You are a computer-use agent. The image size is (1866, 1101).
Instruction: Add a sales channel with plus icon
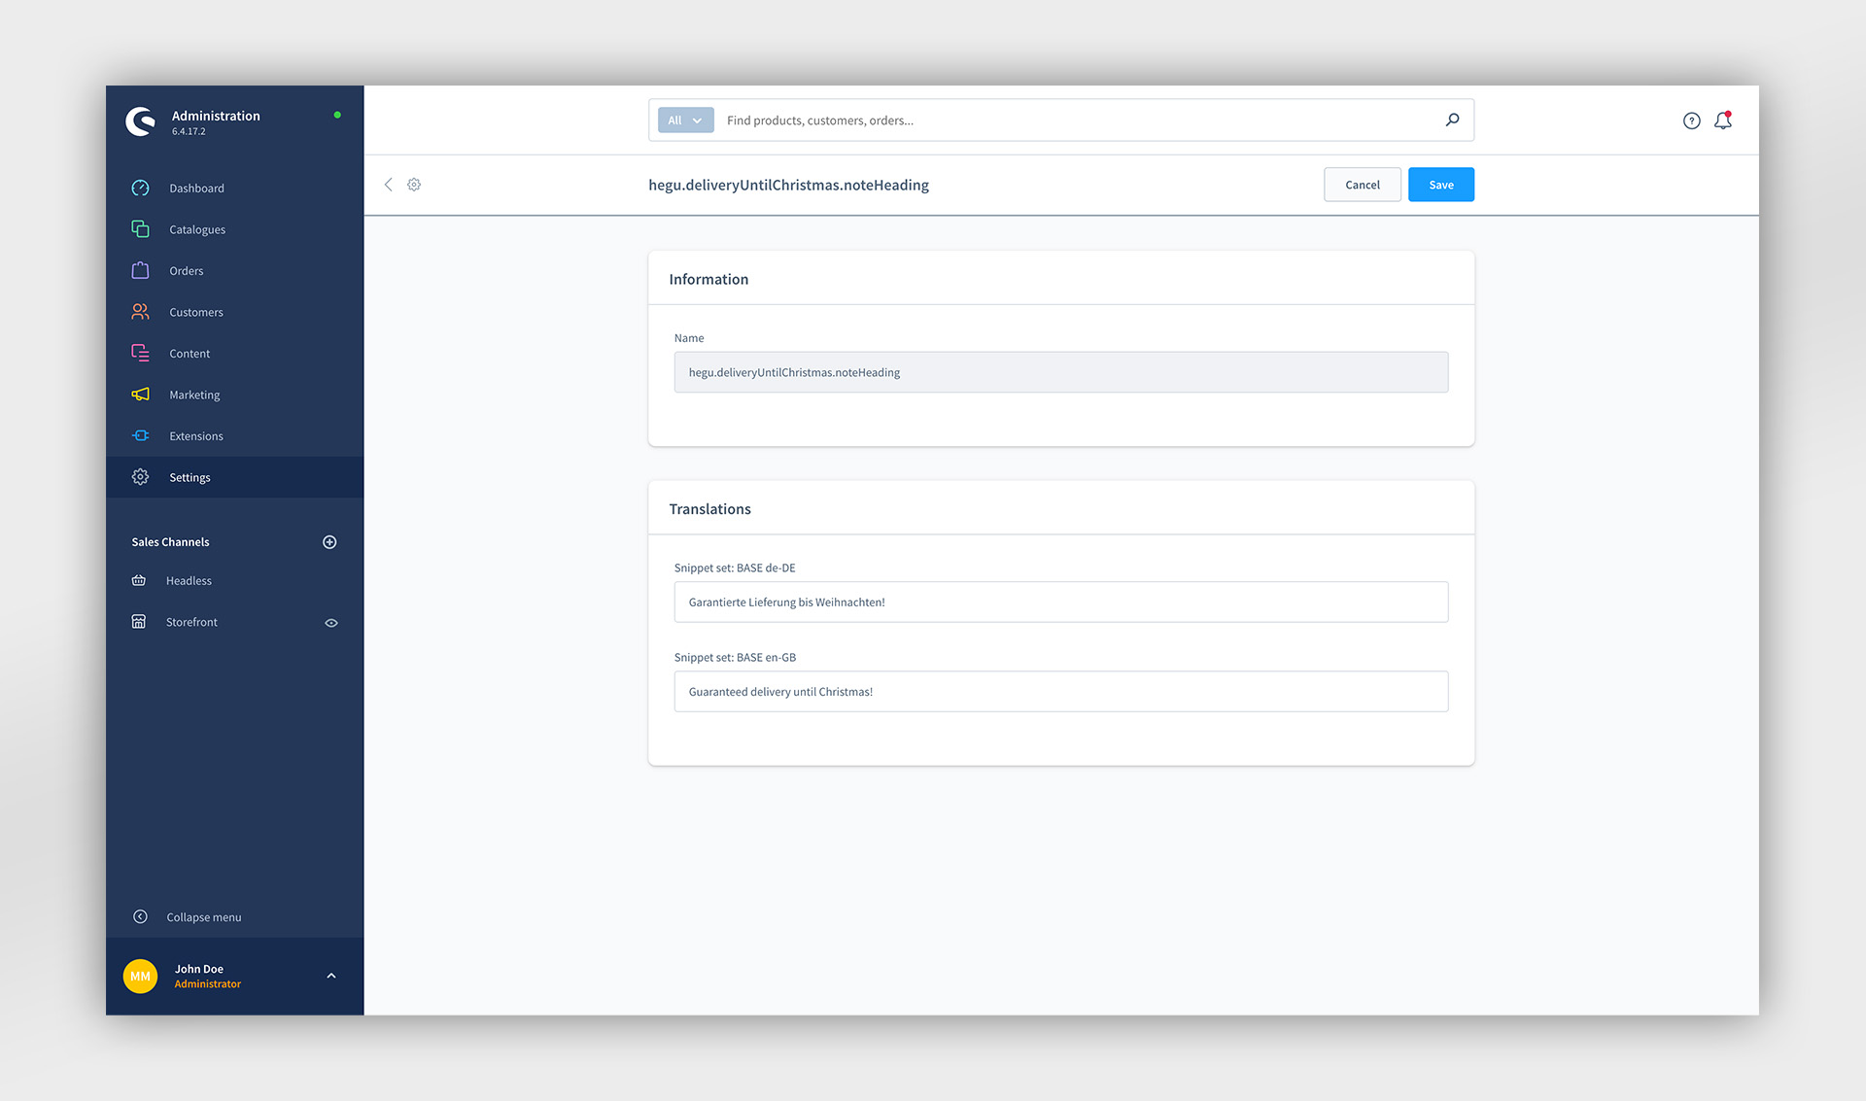coord(329,542)
